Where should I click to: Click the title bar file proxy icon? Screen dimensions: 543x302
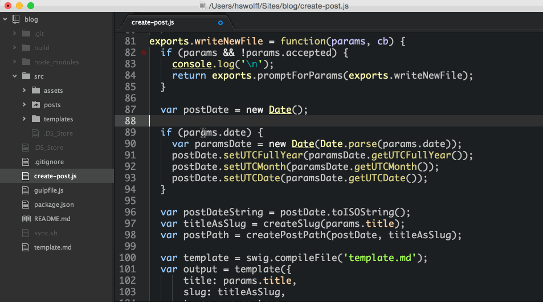tap(202, 6)
